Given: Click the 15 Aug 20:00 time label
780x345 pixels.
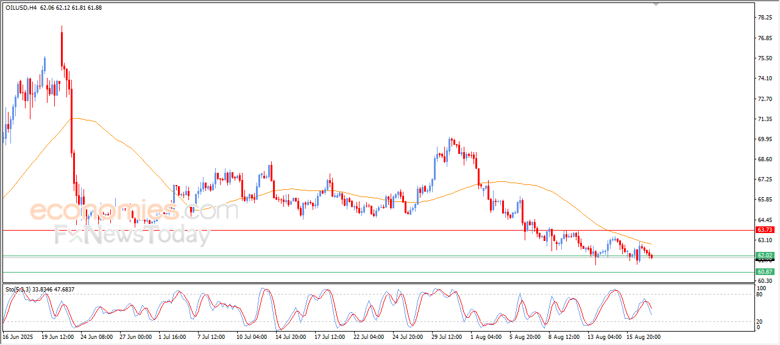Looking at the screenshot, I should tap(642, 336).
